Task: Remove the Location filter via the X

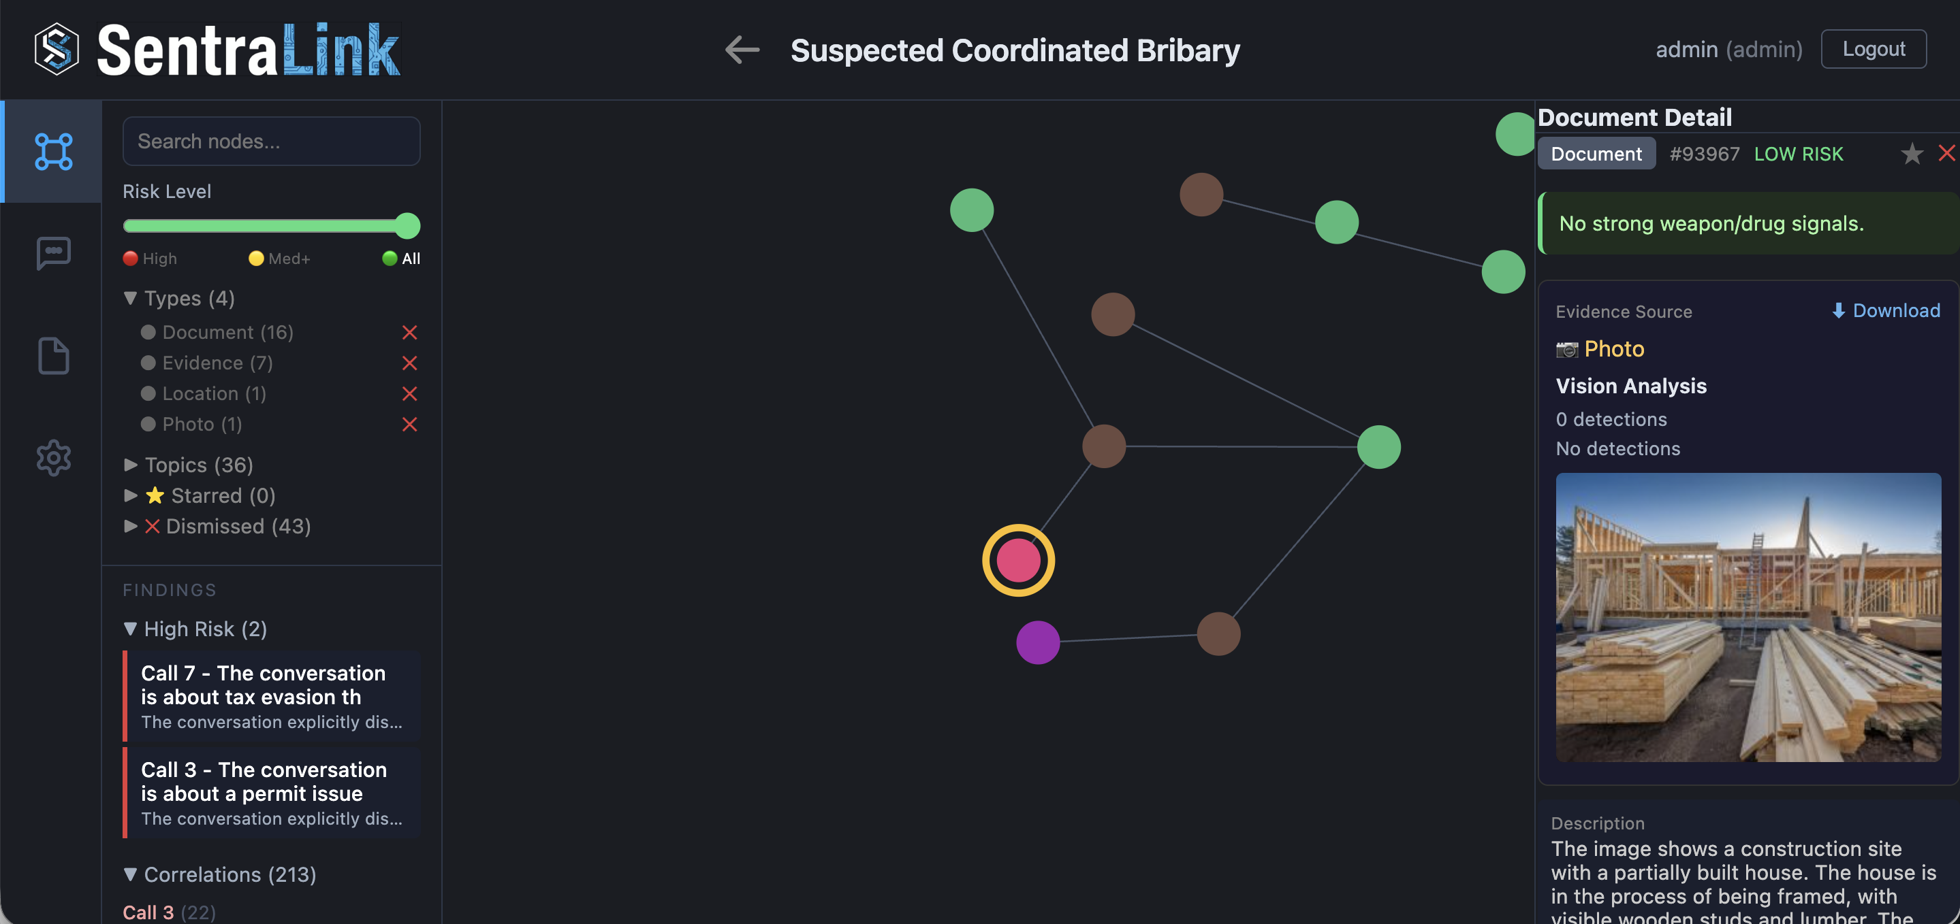Action: (x=409, y=393)
